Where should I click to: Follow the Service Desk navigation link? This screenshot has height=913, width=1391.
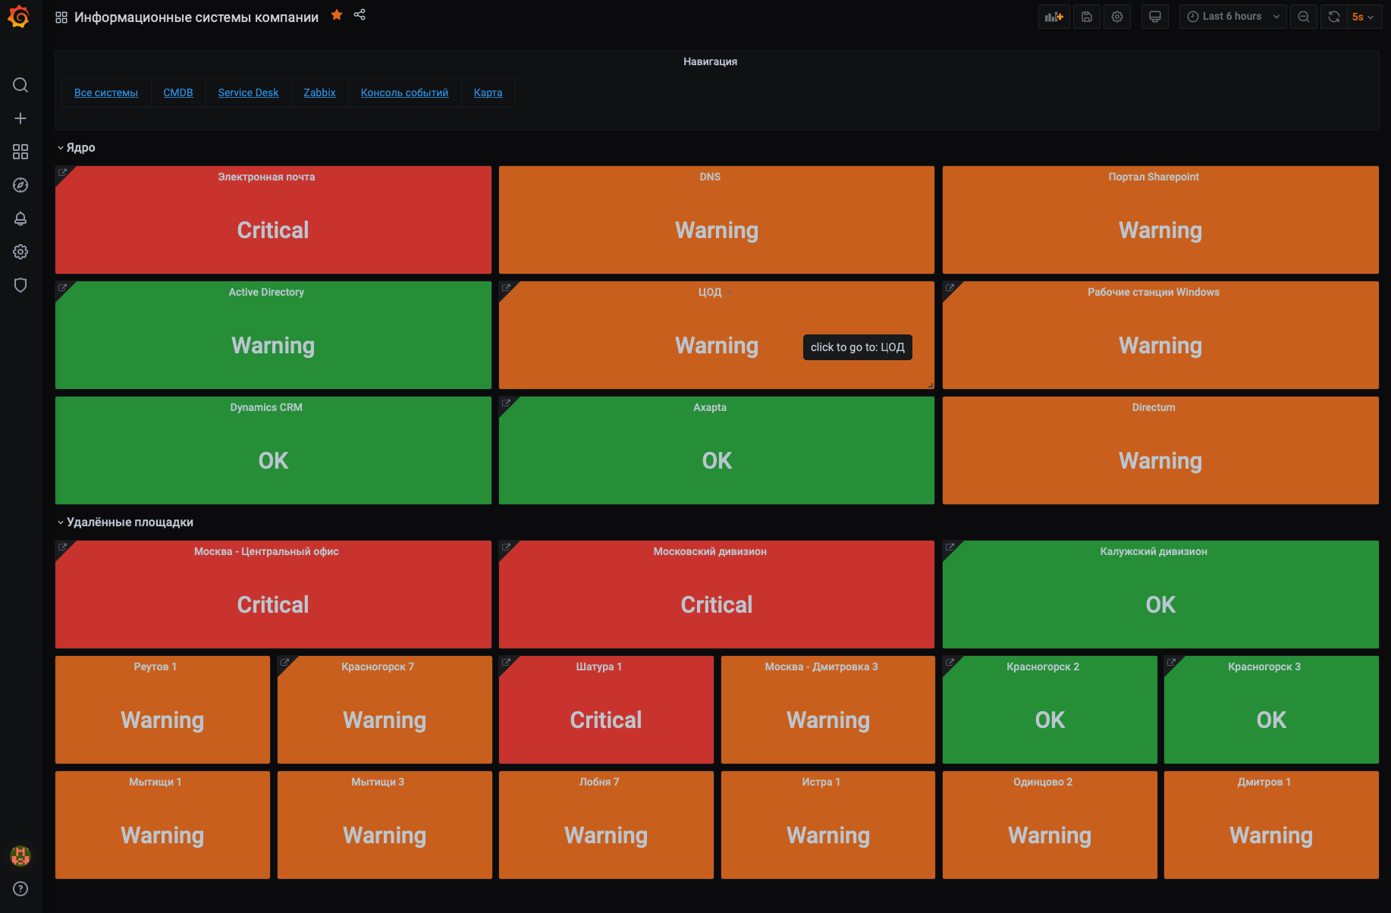pyautogui.click(x=248, y=93)
